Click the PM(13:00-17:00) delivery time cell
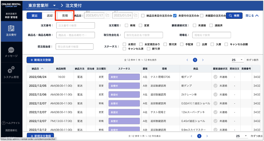Viewport: 264px width, 141px height. [61, 121]
